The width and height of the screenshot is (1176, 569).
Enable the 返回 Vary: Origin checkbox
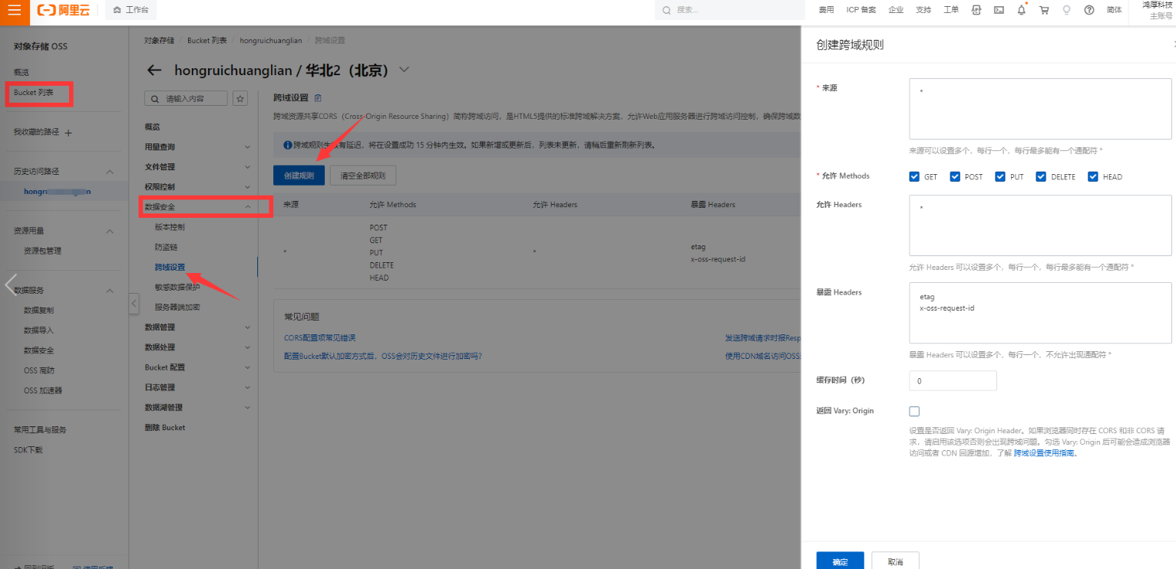[x=914, y=411]
